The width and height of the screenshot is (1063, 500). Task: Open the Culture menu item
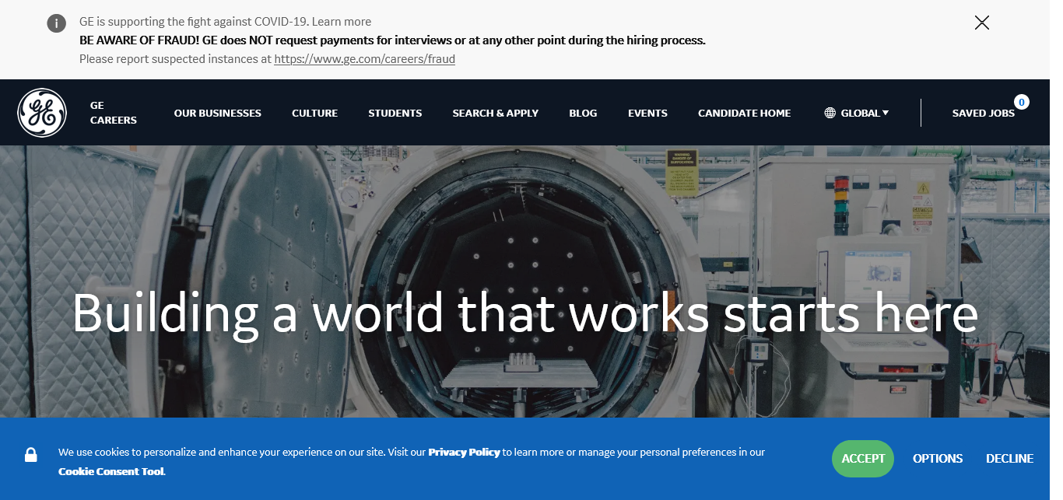click(x=314, y=114)
